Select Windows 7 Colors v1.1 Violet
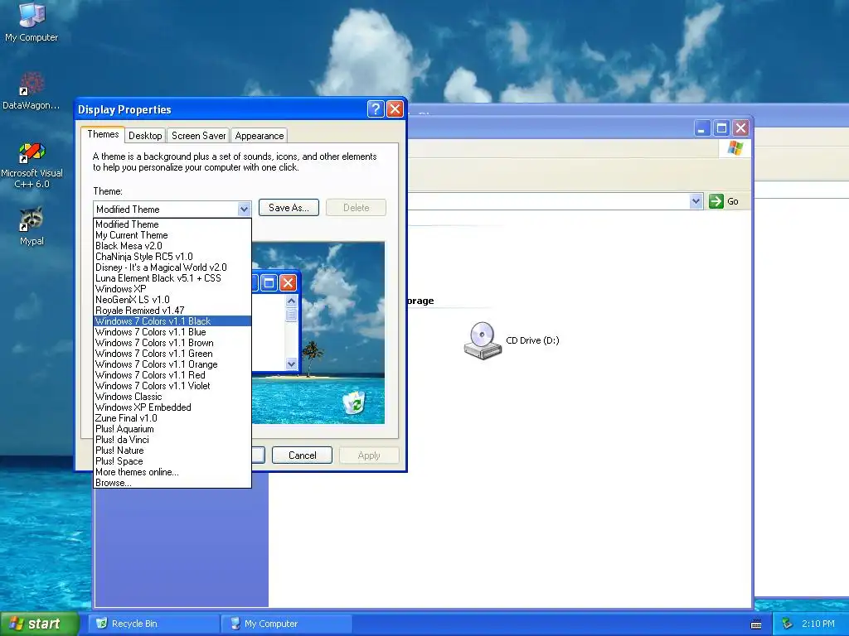This screenshot has width=849, height=636. tap(172, 386)
